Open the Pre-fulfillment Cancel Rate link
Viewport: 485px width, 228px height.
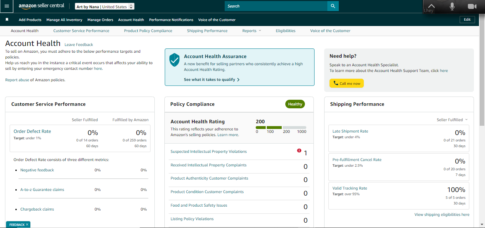[357, 160]
